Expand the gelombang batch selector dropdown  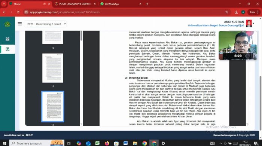click(45, 24)
